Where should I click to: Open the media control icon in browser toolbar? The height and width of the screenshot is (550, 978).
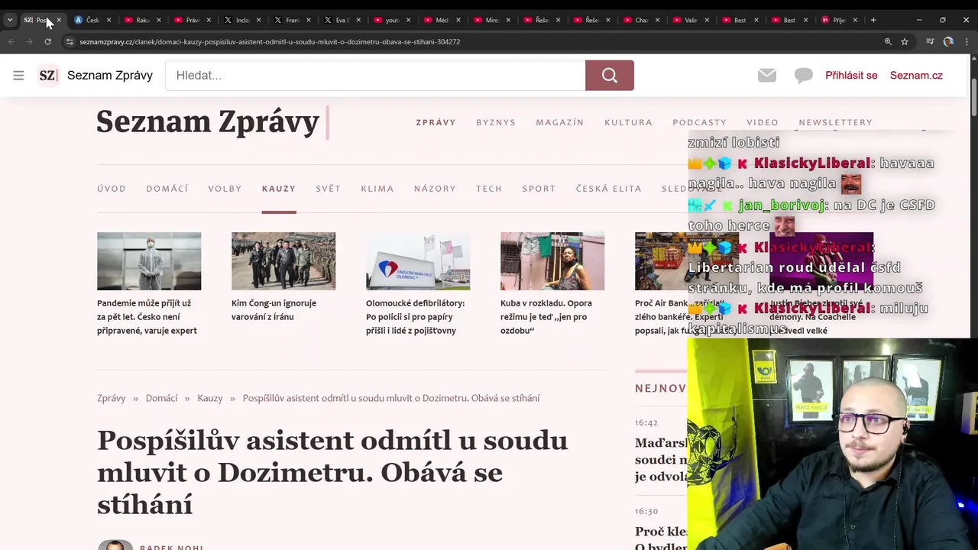[x=930, y=42]
